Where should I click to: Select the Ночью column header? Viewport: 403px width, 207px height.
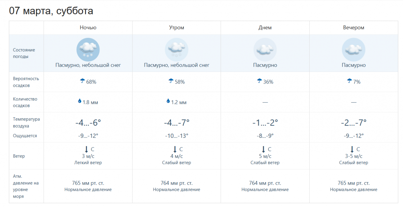click(x=88, y=28)
